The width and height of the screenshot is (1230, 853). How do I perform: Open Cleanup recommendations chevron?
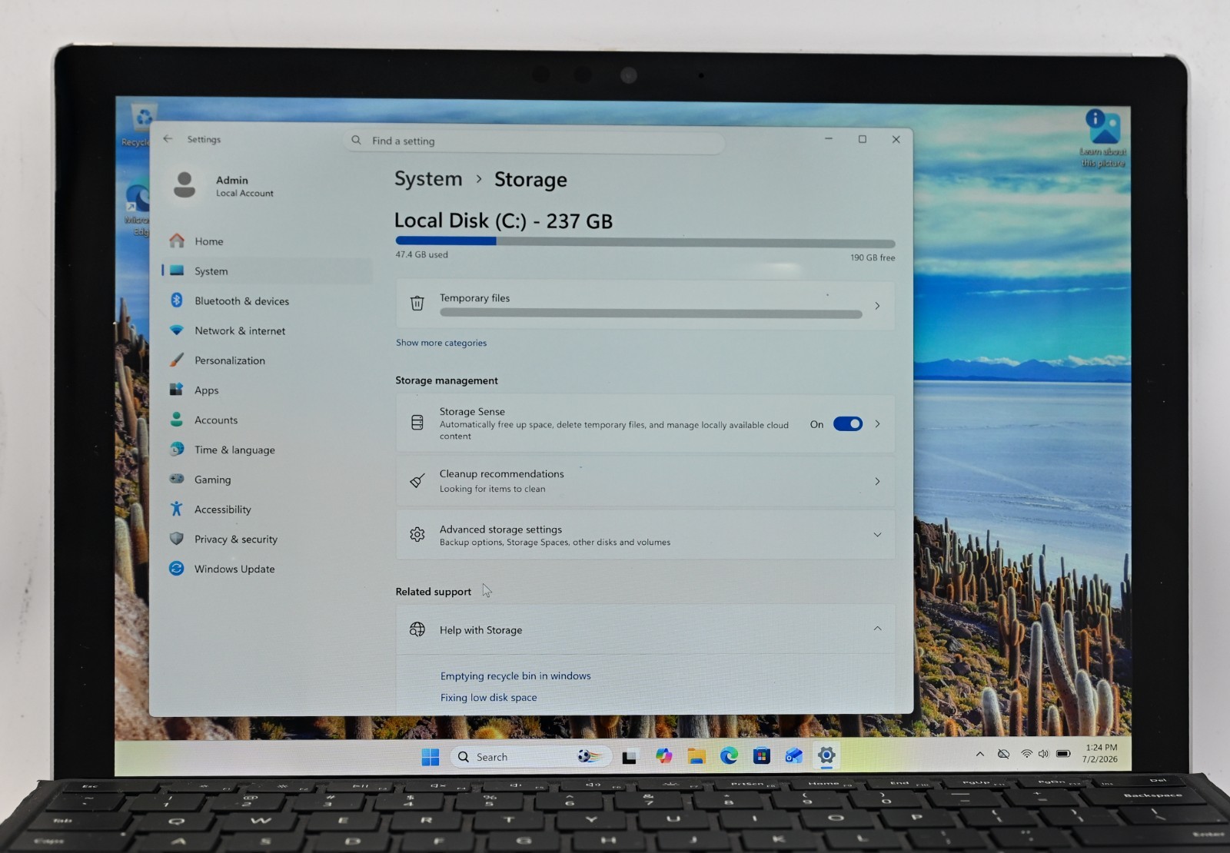(x=877, y=481)
